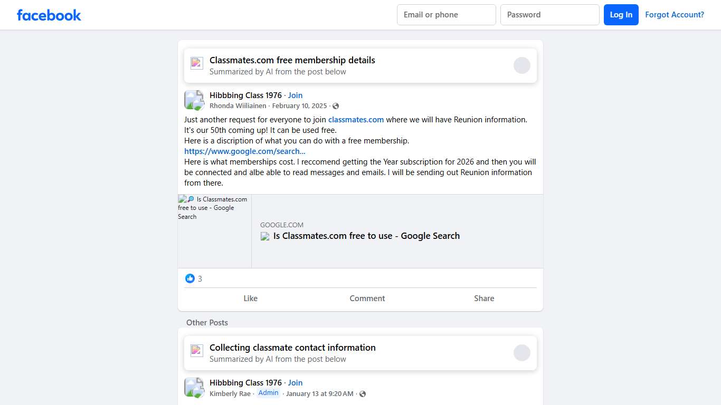
Task: Expand the Collecting classmate contact summary circle button
Action: [521, 353]
